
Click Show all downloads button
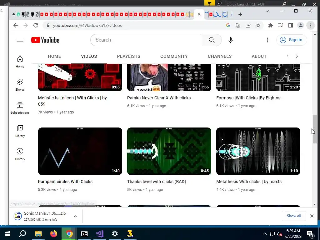(294, 216)
